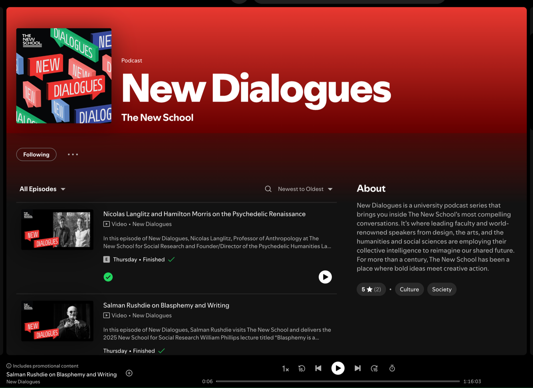The width and height of the screenshot is (533, 388).
Task: Click the New Dialogues link under Rushdie episode
Action: [x=152, y=316]
